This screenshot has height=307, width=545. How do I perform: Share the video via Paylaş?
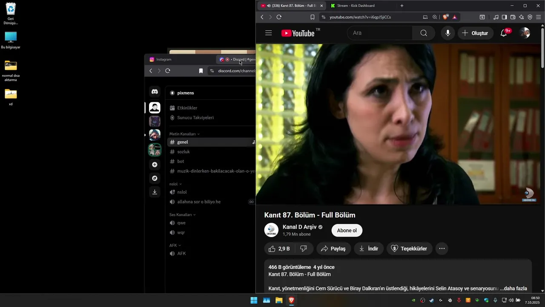point(333,249)
